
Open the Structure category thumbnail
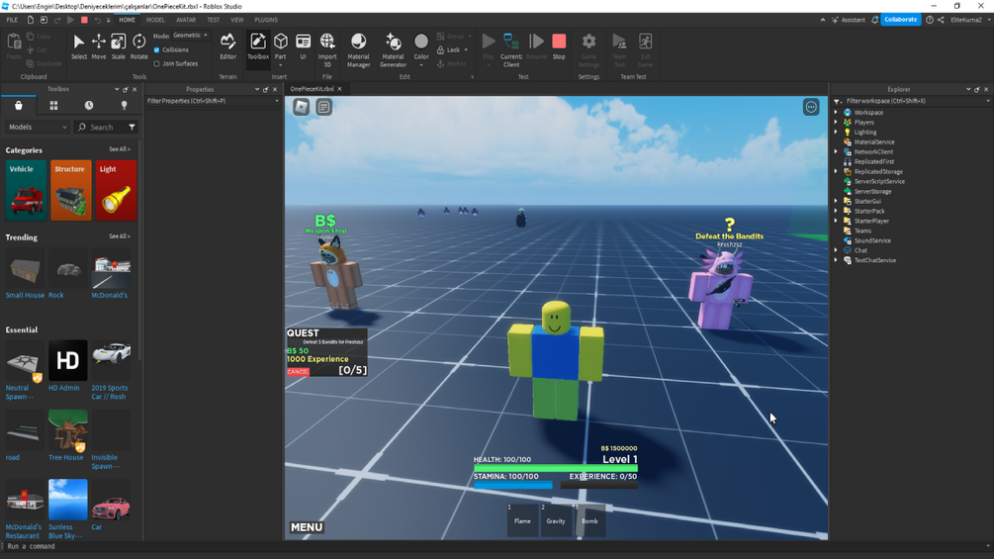point(71,190)
